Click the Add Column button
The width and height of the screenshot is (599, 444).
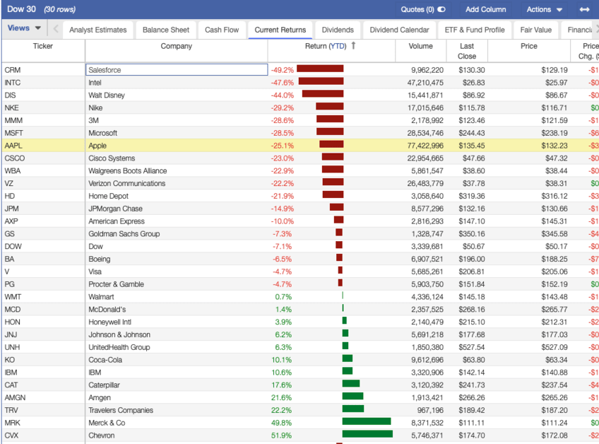click(x=485, y=10)
